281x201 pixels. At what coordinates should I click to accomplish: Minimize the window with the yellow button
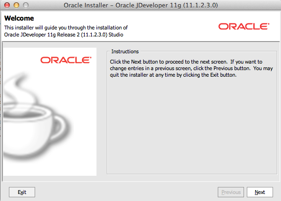[16, 5]
